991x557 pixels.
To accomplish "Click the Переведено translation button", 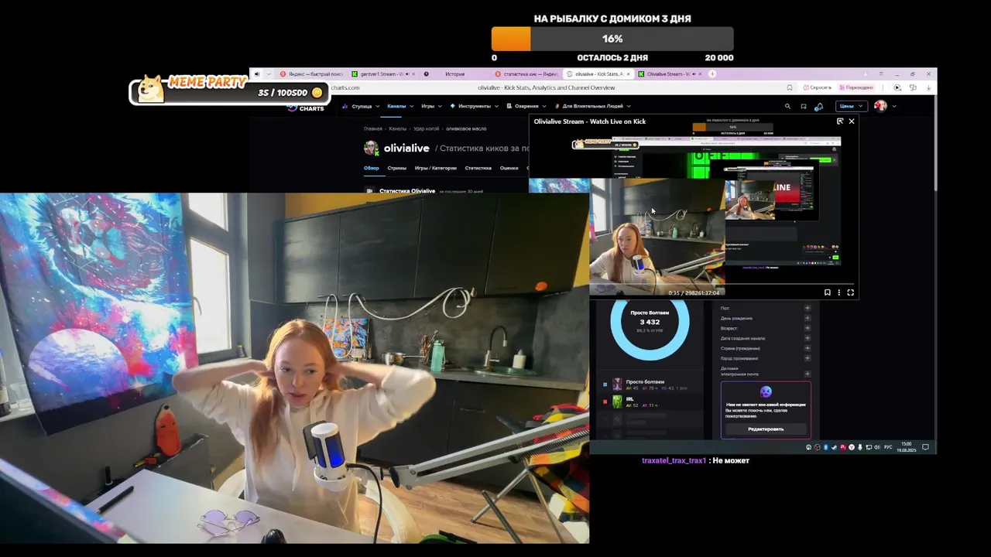I will (x=856, y=87).
